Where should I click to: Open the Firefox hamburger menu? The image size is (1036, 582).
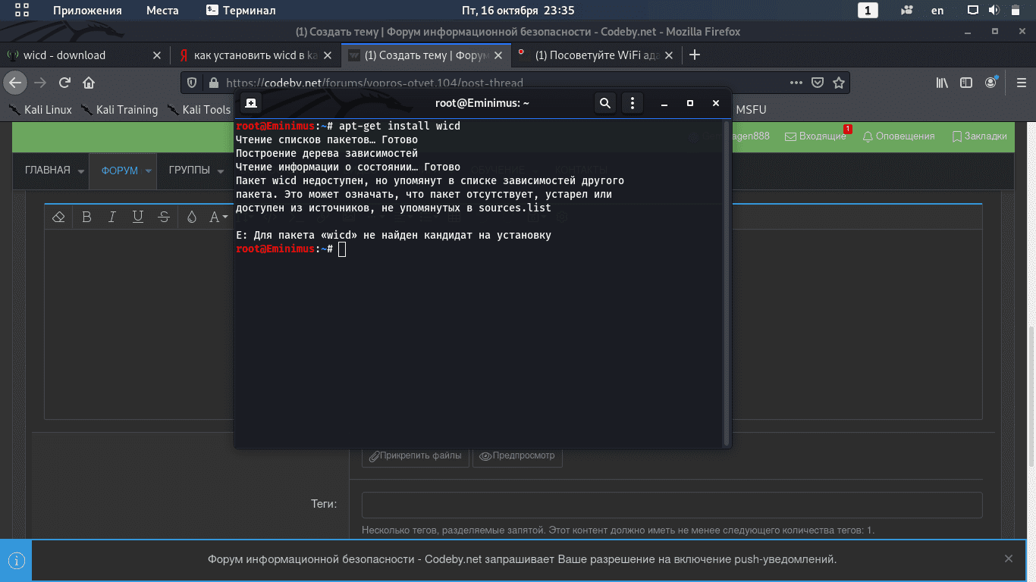tap(1021, 83)
